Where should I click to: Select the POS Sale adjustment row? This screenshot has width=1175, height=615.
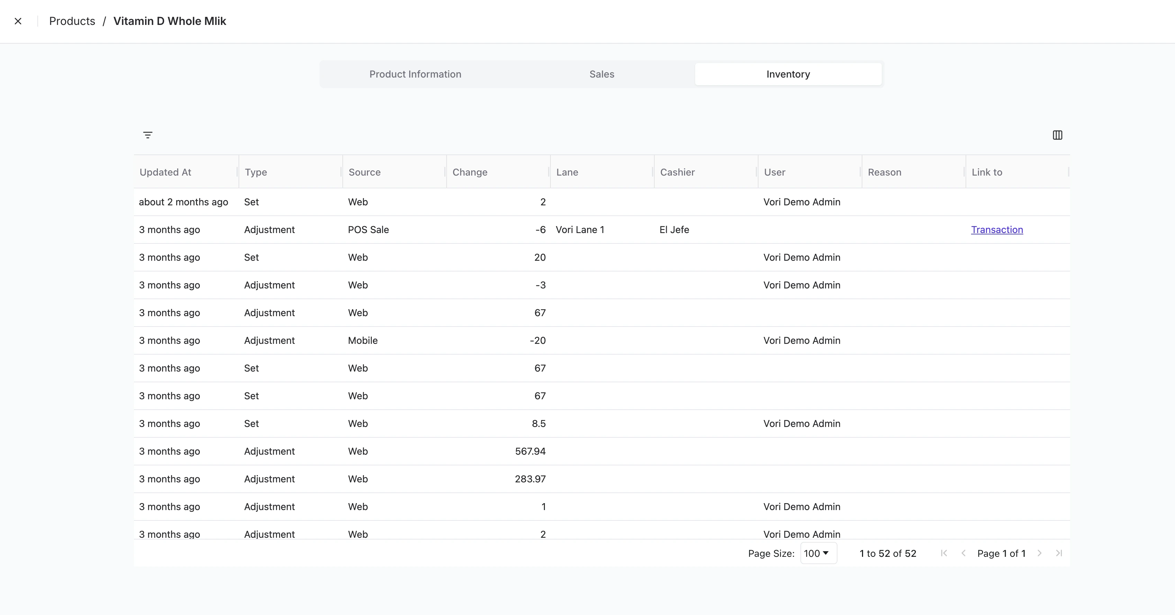coord(368,230)
